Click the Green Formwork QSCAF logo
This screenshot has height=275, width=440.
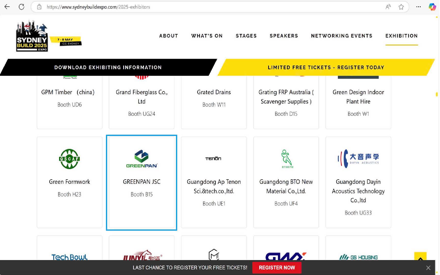pyautogui.click(x=69, y=159)
